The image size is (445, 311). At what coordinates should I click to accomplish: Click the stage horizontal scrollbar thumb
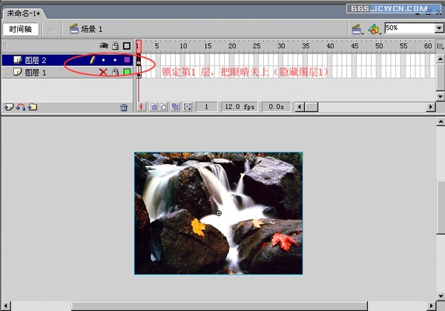(219, 306)
